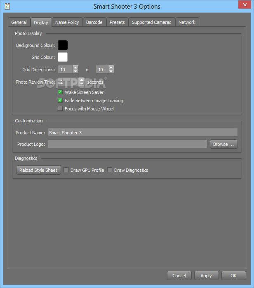Increase second Grid Dimensions value
This screenshot has height=288, width=254.
pos(111,68)
